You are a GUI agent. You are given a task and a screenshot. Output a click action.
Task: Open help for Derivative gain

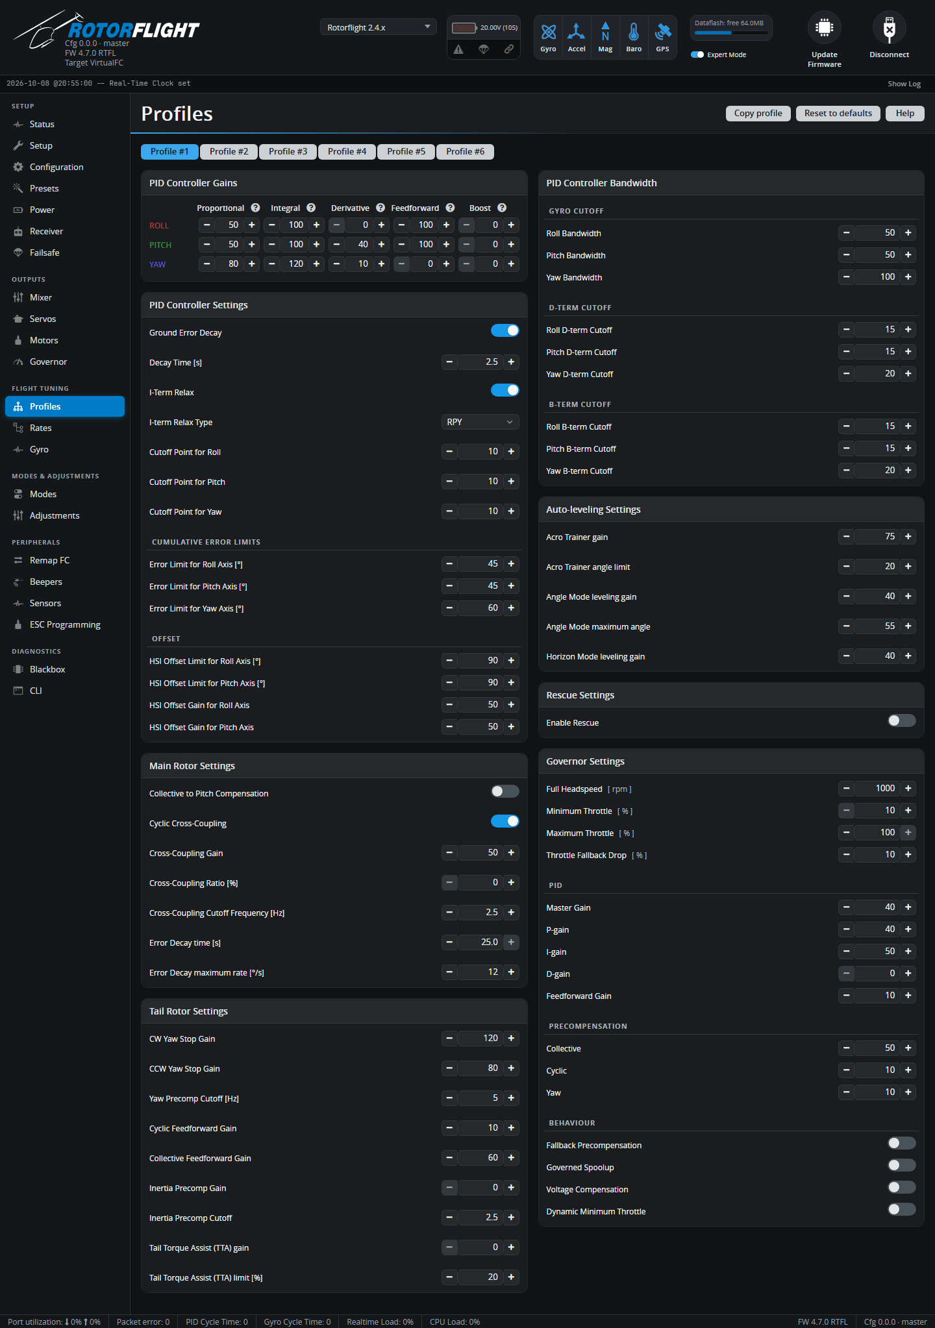coord(380,208)
